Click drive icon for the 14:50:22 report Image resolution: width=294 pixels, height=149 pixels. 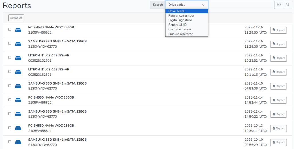pos(18,114)
